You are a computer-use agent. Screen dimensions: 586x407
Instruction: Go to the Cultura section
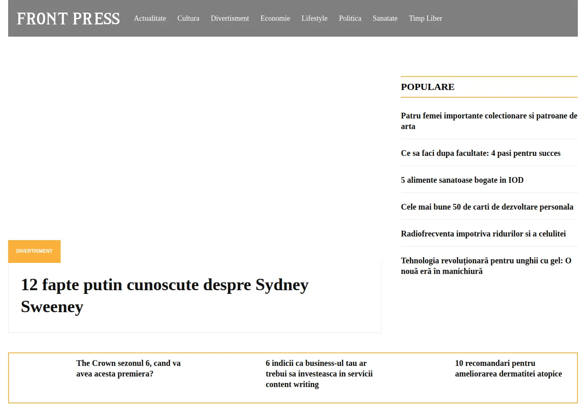pyautogui.click(x=188, y=18)
